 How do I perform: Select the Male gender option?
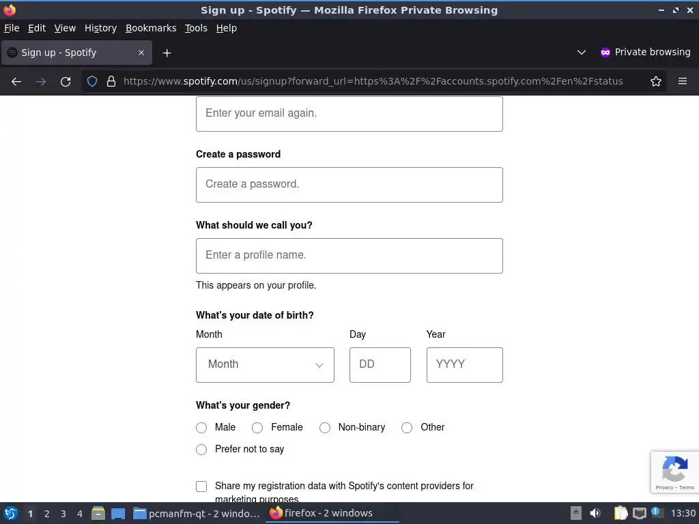201,428
